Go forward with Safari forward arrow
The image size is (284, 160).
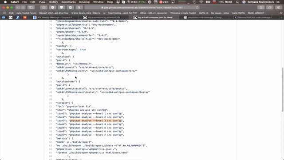pyautogui.click(x=23, y=8)
